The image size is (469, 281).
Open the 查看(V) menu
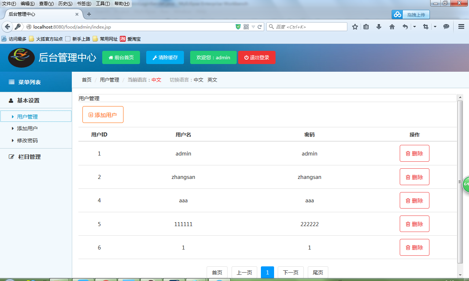click(x=46, y=4)
